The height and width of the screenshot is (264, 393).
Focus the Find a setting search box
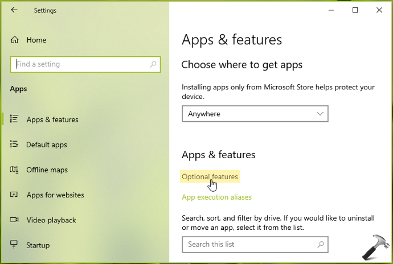click(x=85, y=64)
